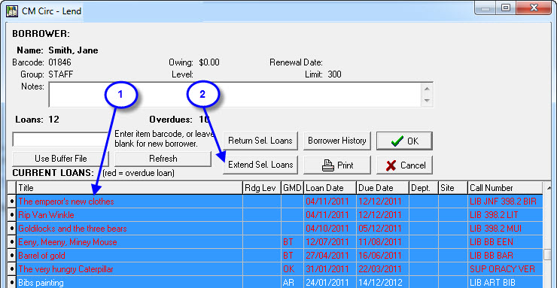
Task: Click the green checkmark OK button
Action: point(404,141)
